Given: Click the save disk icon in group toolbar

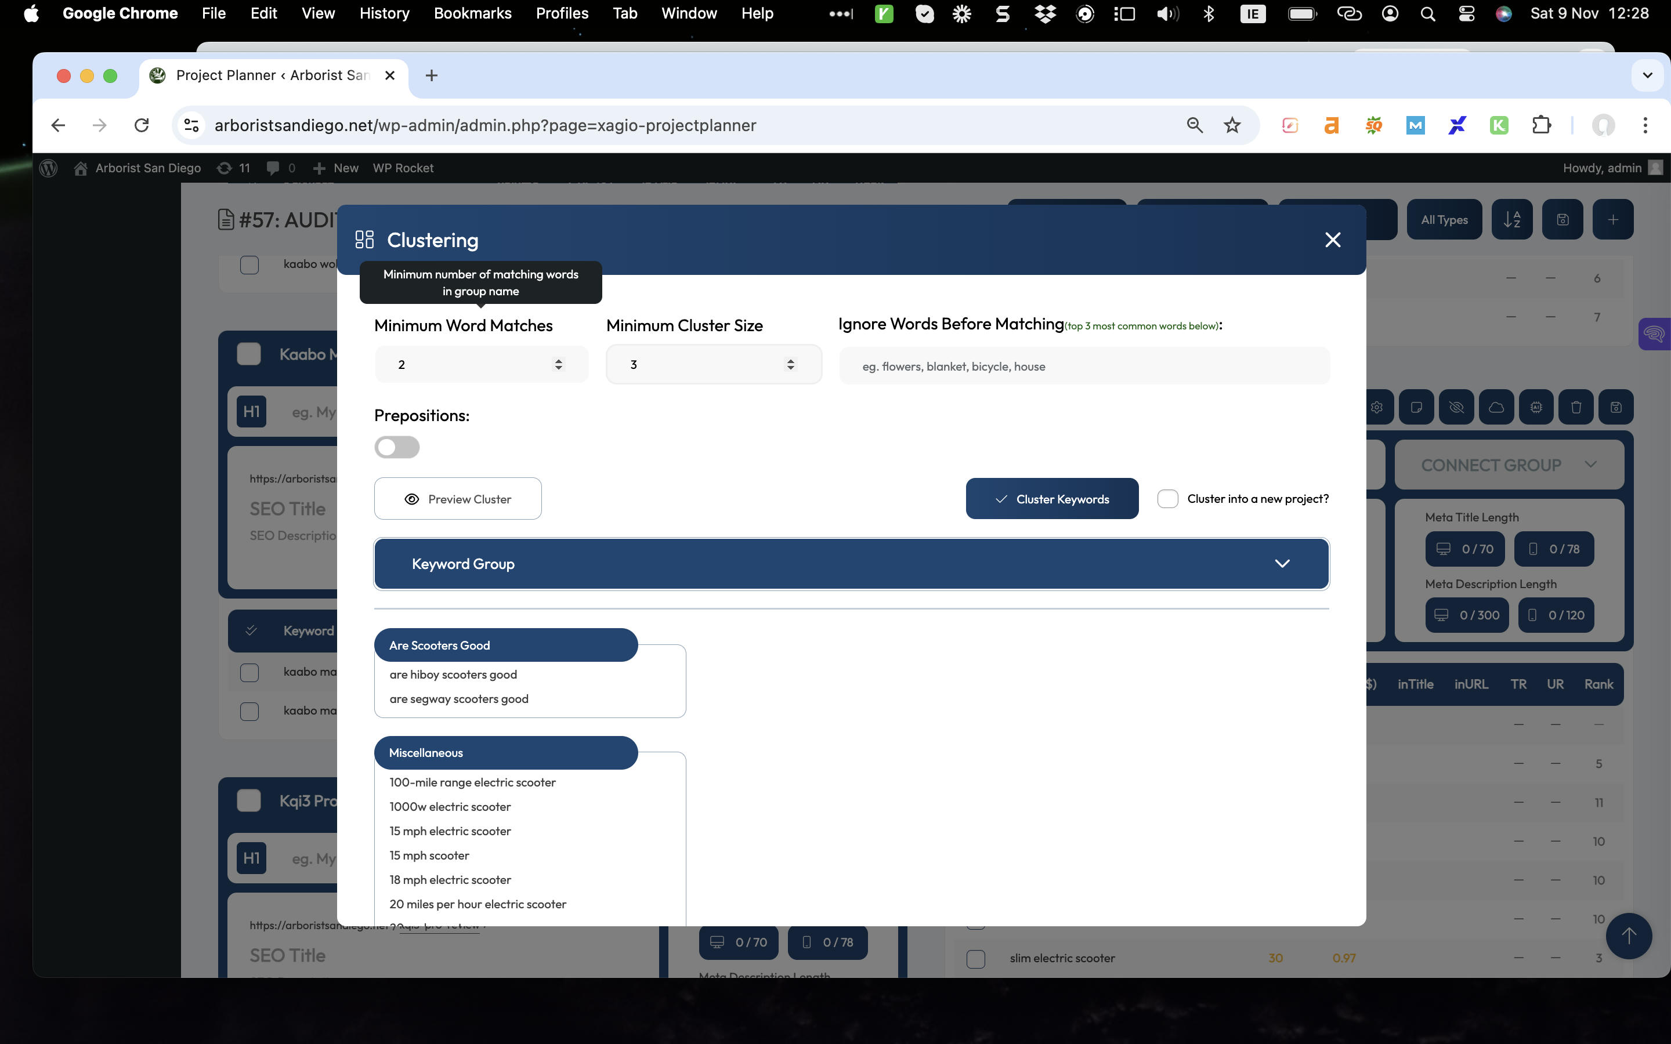Looking at the screenshot, I should [x=1616, y=407].
